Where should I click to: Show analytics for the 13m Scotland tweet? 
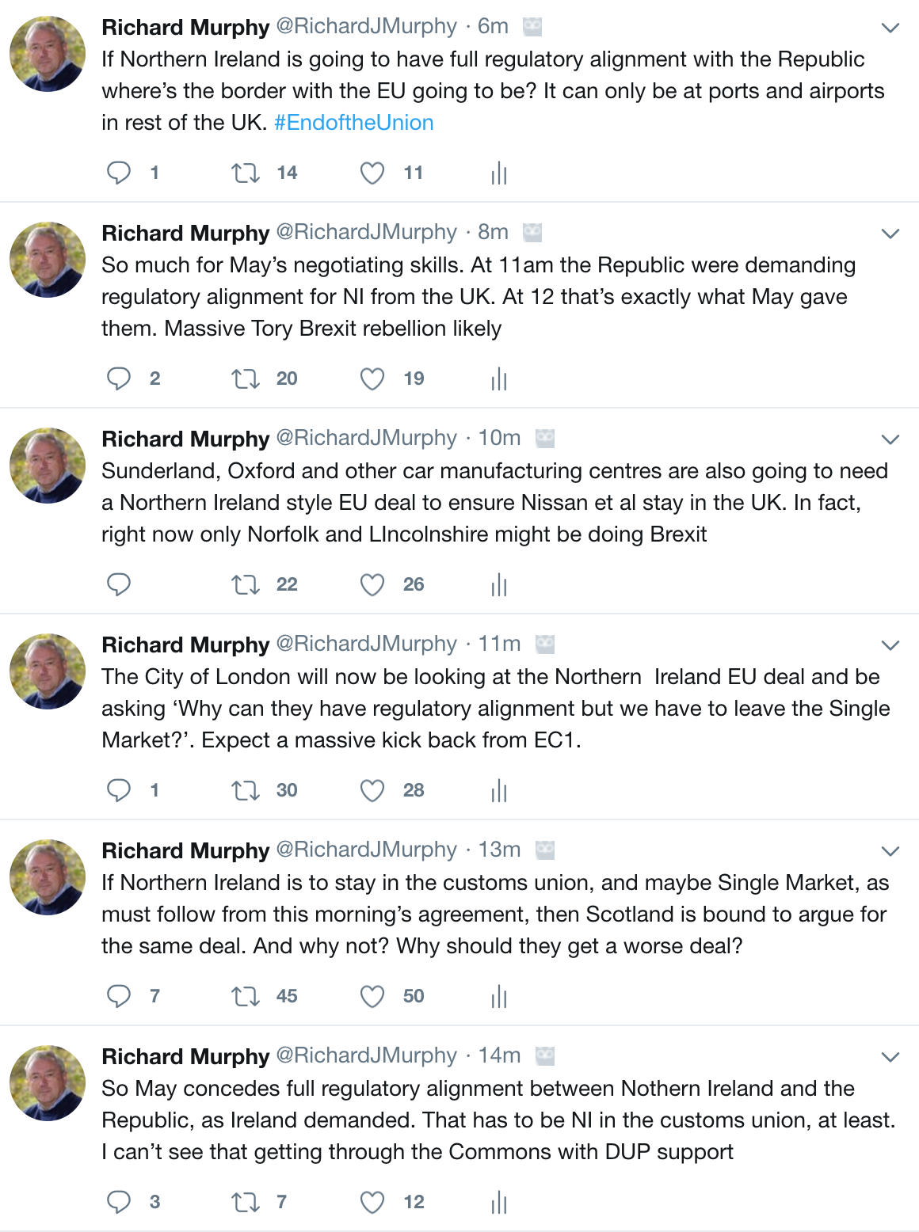[499, 996]
